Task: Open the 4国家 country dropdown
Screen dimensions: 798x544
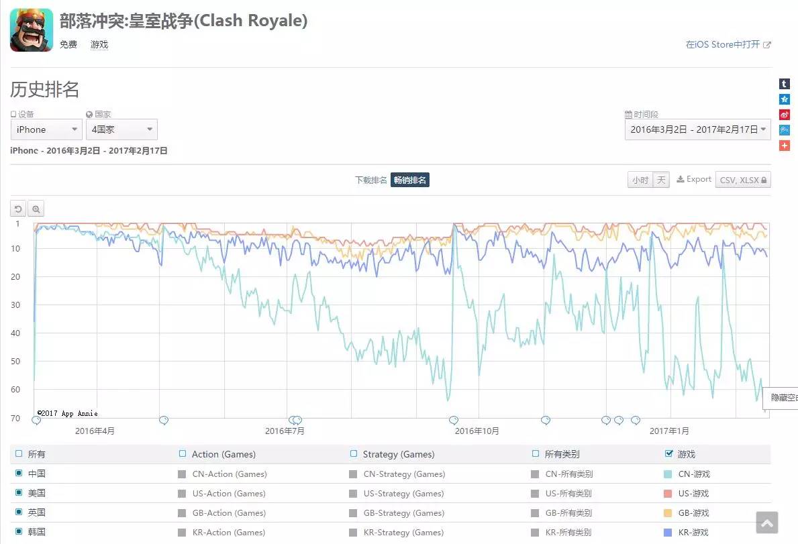Action: (x=121, y=129)
